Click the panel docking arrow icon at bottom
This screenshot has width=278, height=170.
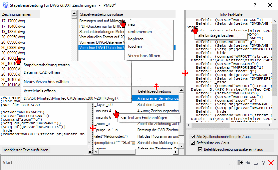(x=240, y=163)
